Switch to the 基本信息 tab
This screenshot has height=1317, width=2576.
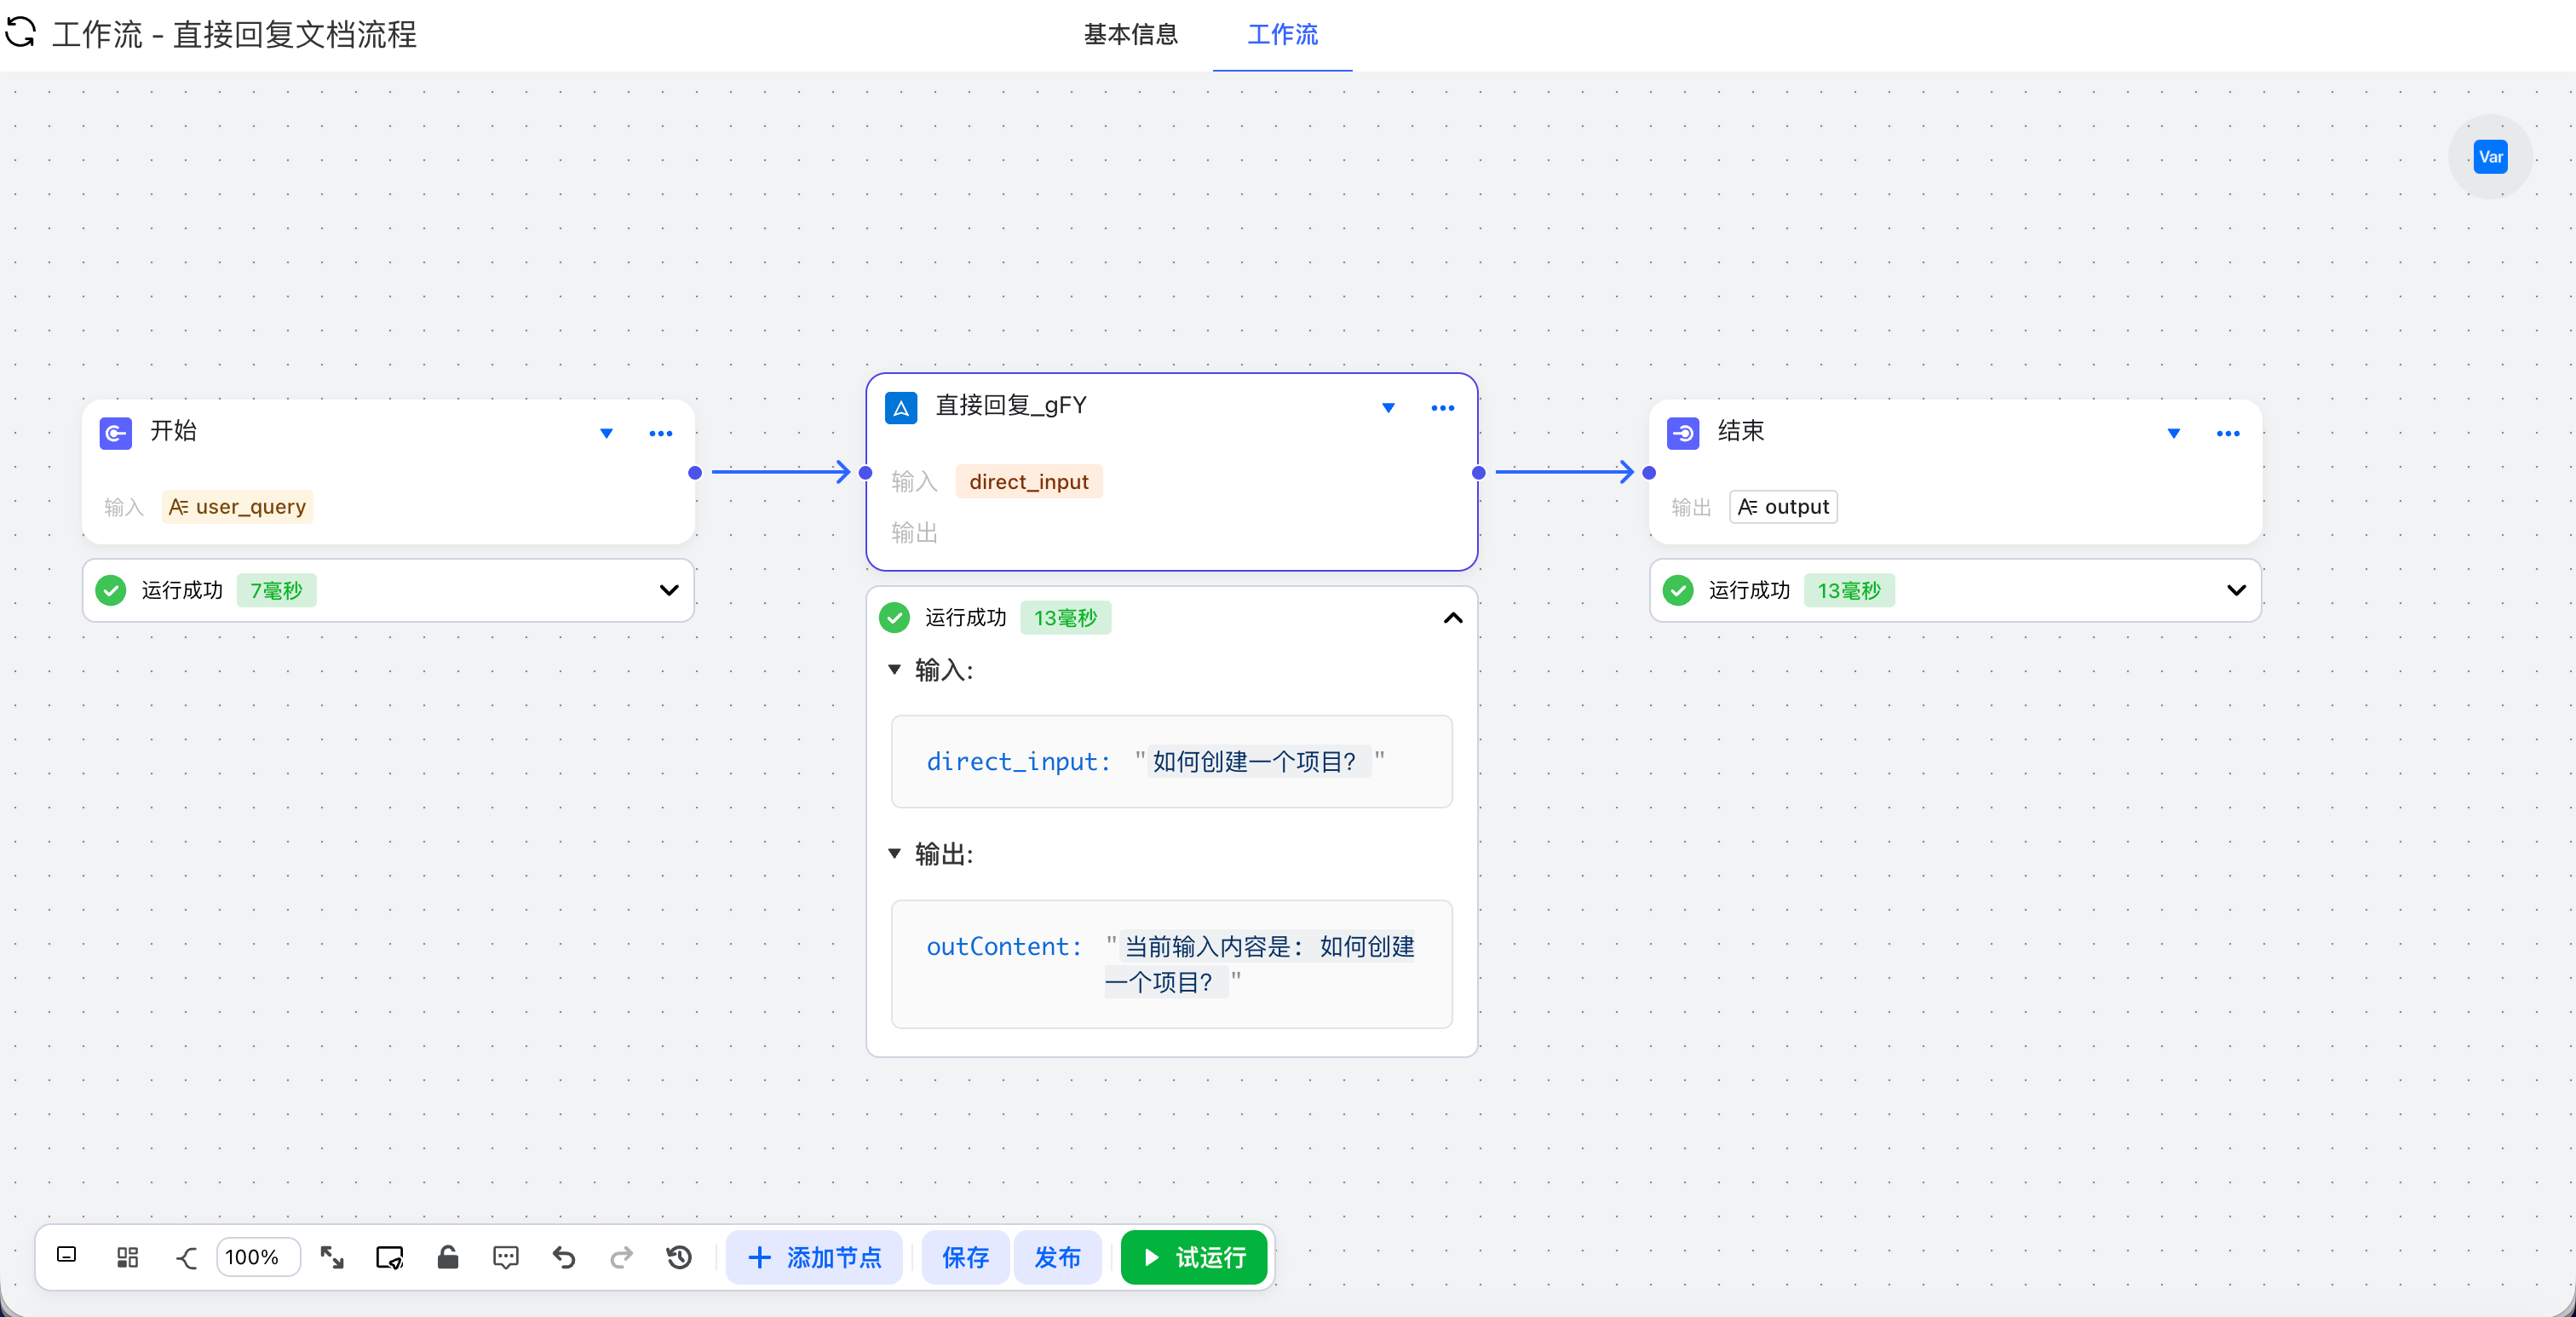1130,34
